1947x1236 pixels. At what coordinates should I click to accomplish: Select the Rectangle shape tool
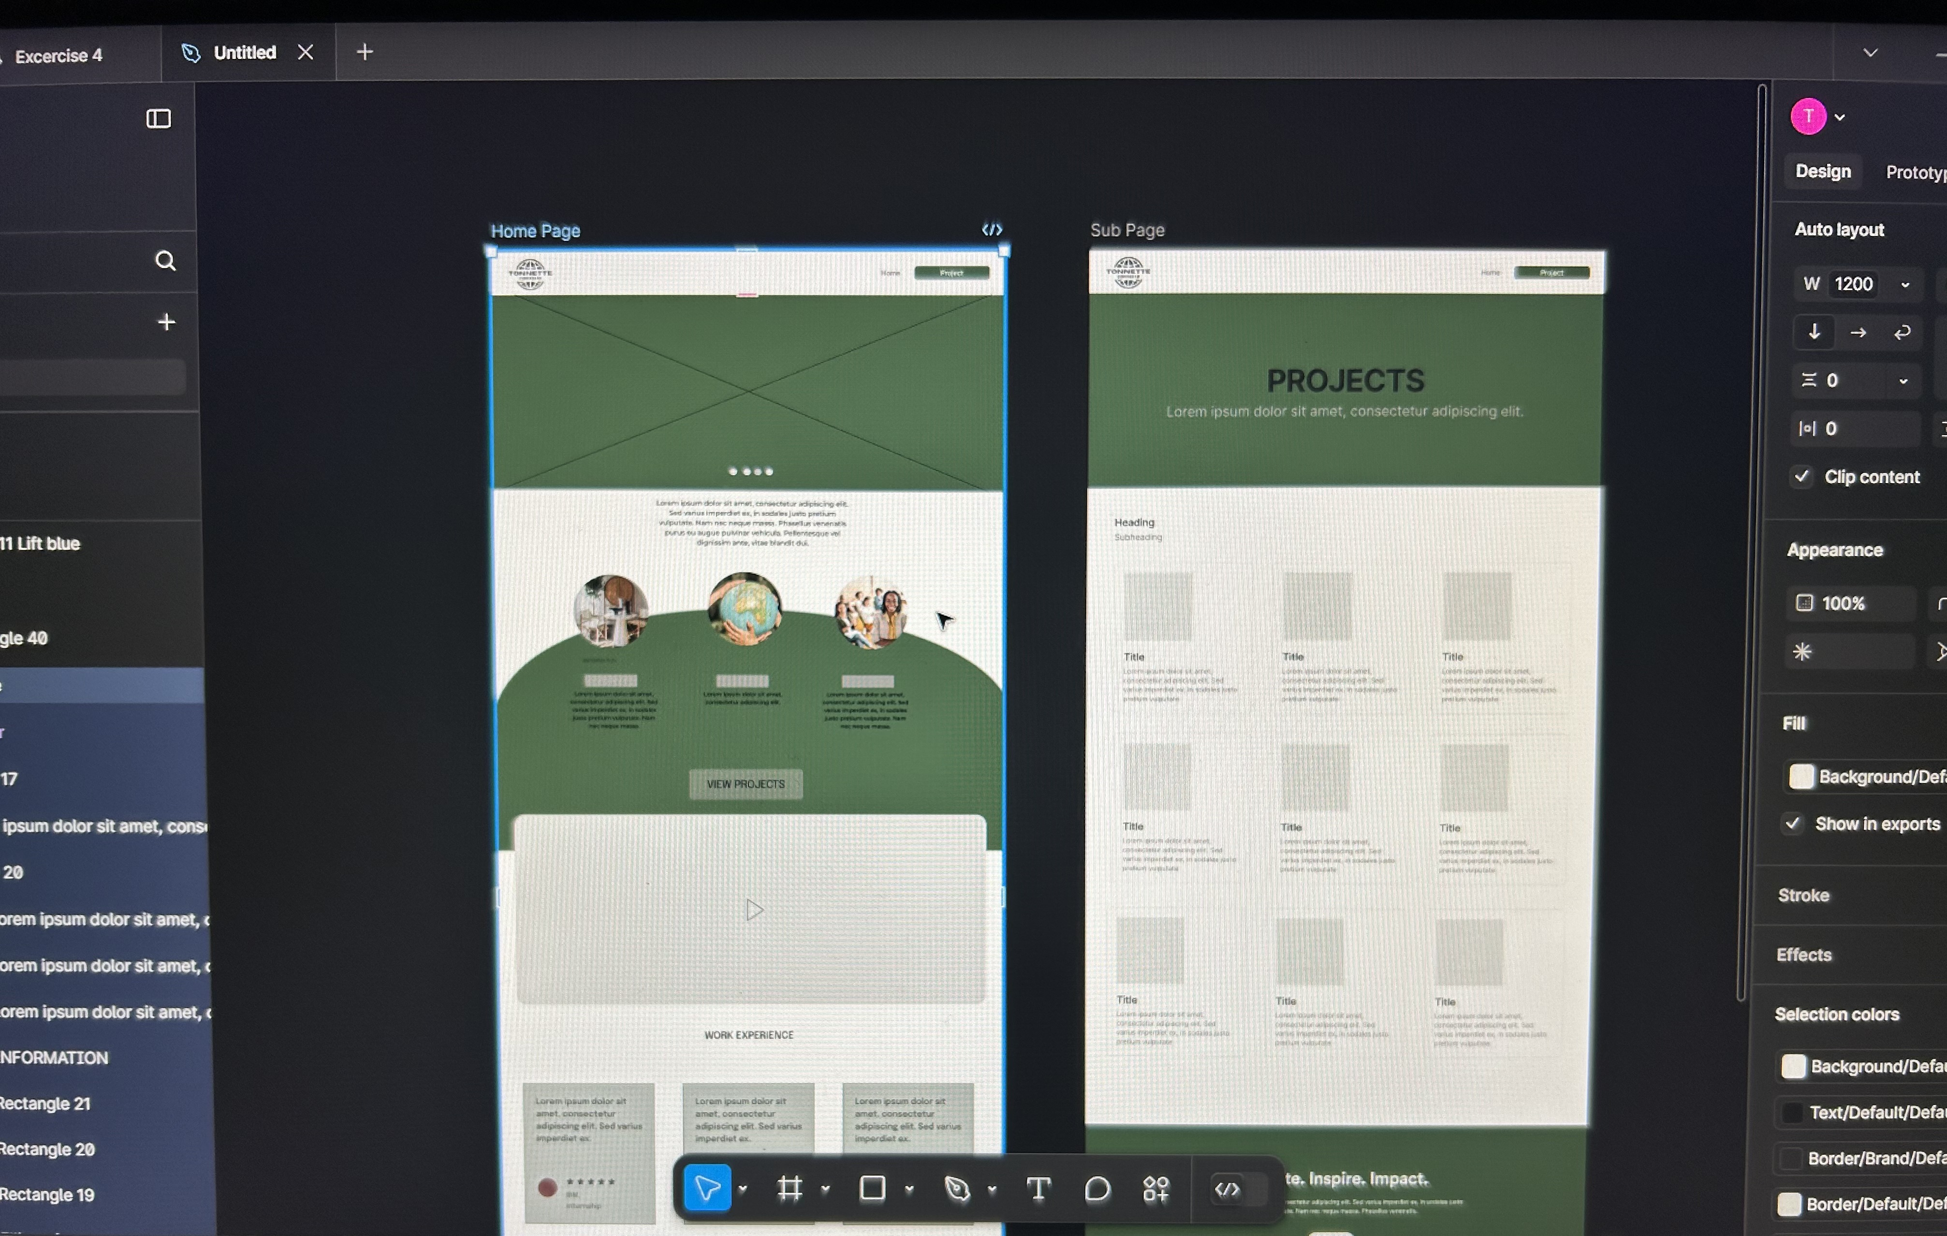[x=872, y=1188]
